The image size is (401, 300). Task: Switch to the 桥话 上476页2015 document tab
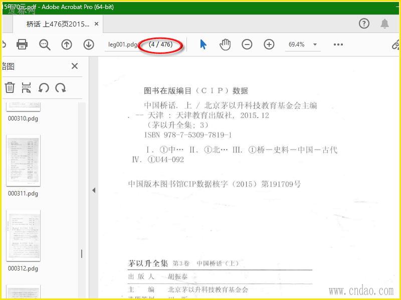(x=58, y=24)
